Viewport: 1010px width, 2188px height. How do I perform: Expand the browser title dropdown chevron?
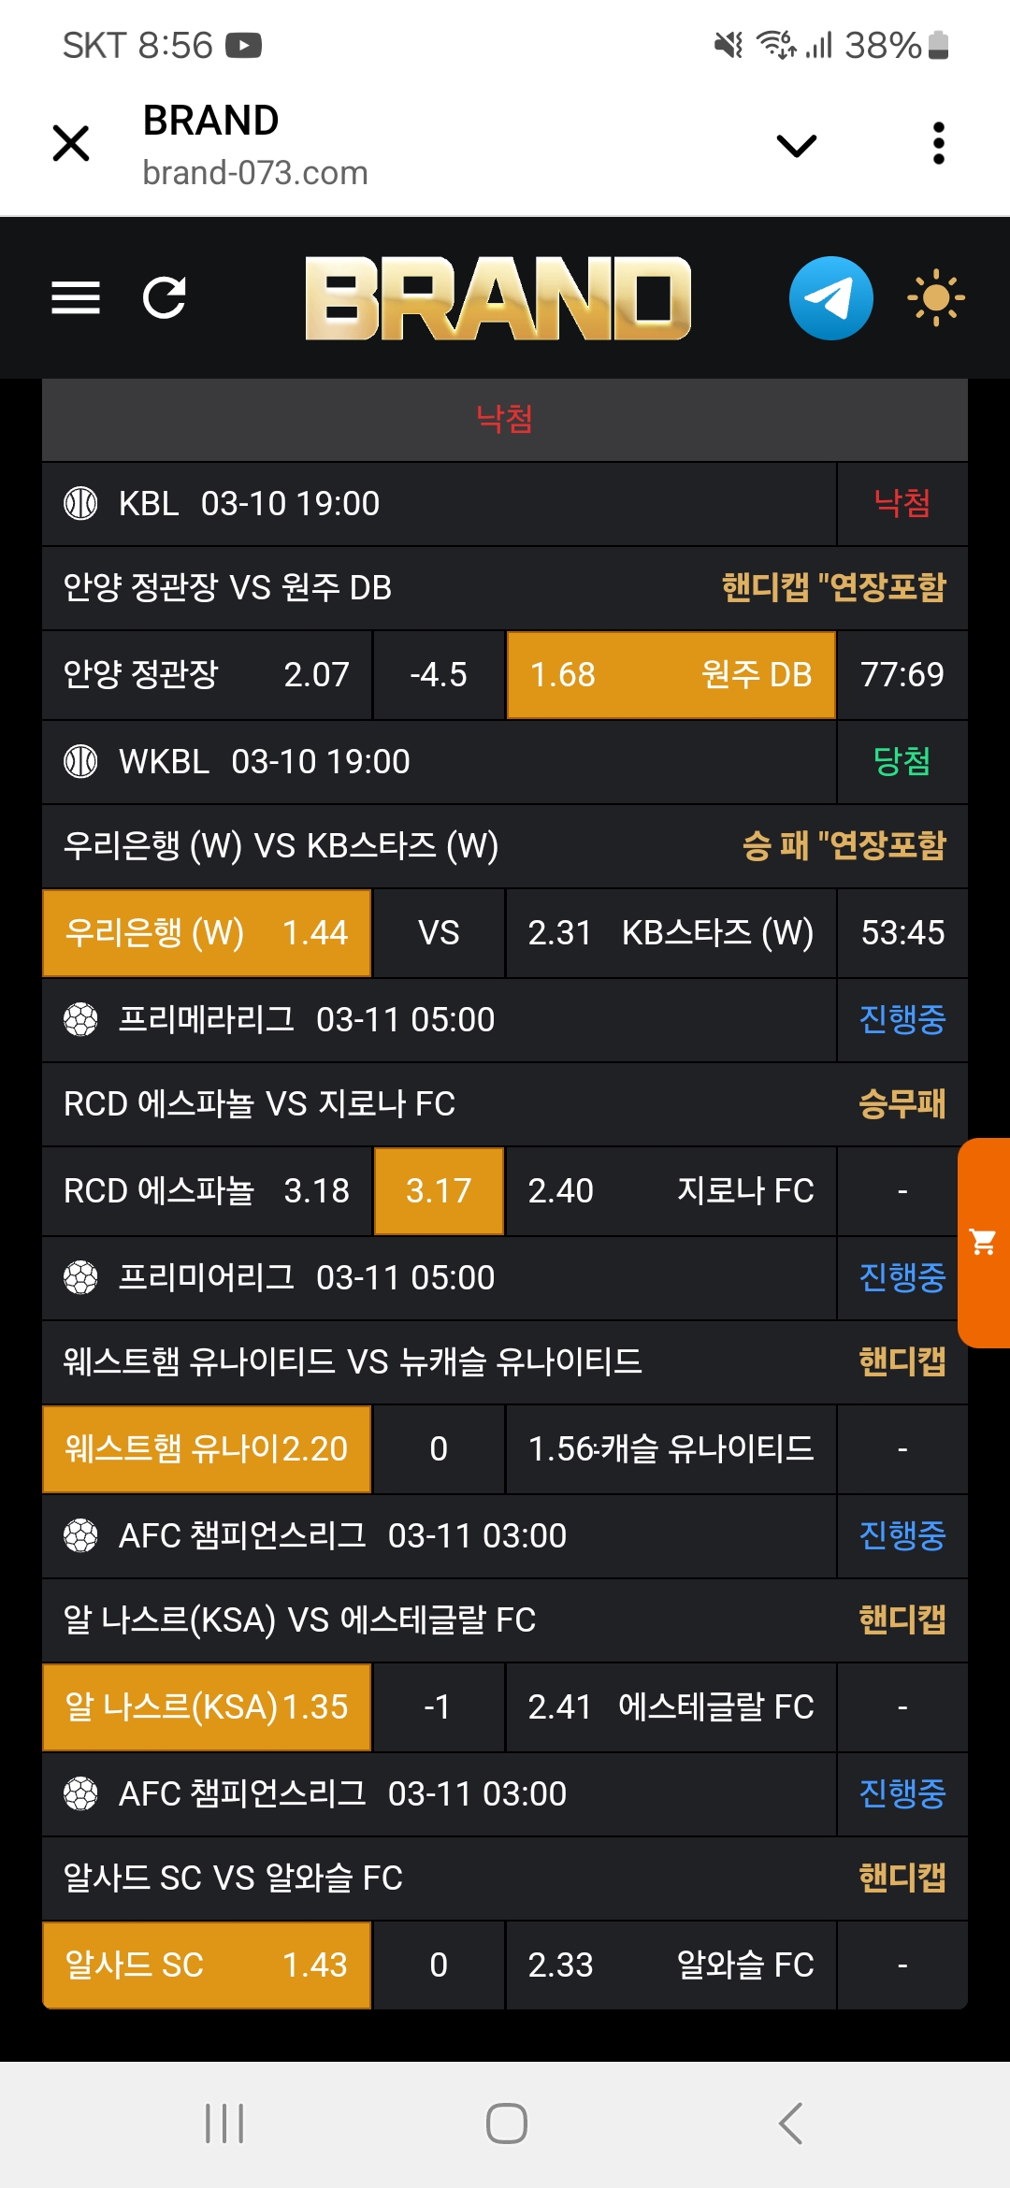click(x=796, y=145)
